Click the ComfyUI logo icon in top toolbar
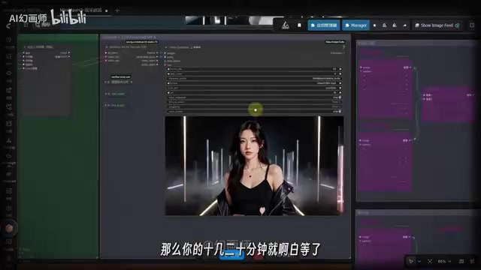Screen dimensions: 481x270 286,25
